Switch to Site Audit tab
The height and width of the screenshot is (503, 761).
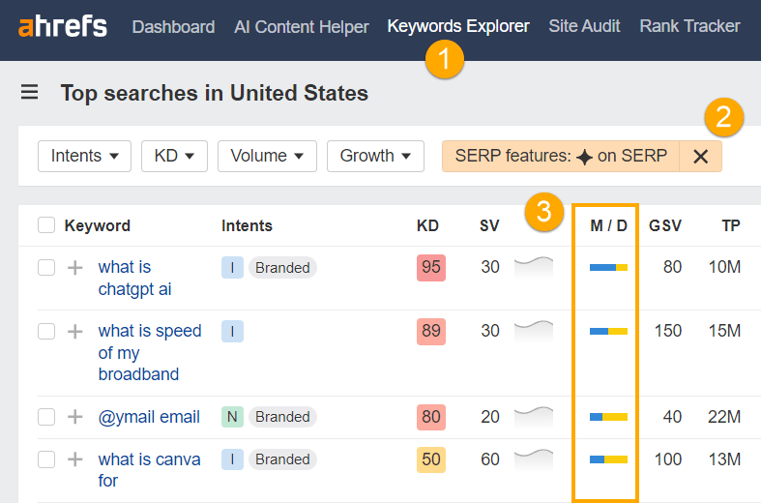584,26
